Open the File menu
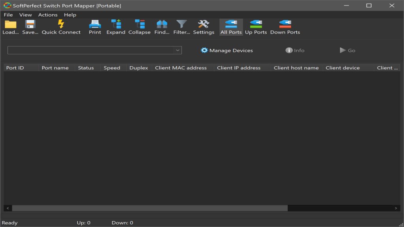Viewport: 404px width, 227px height. click(x=8, y=15)
